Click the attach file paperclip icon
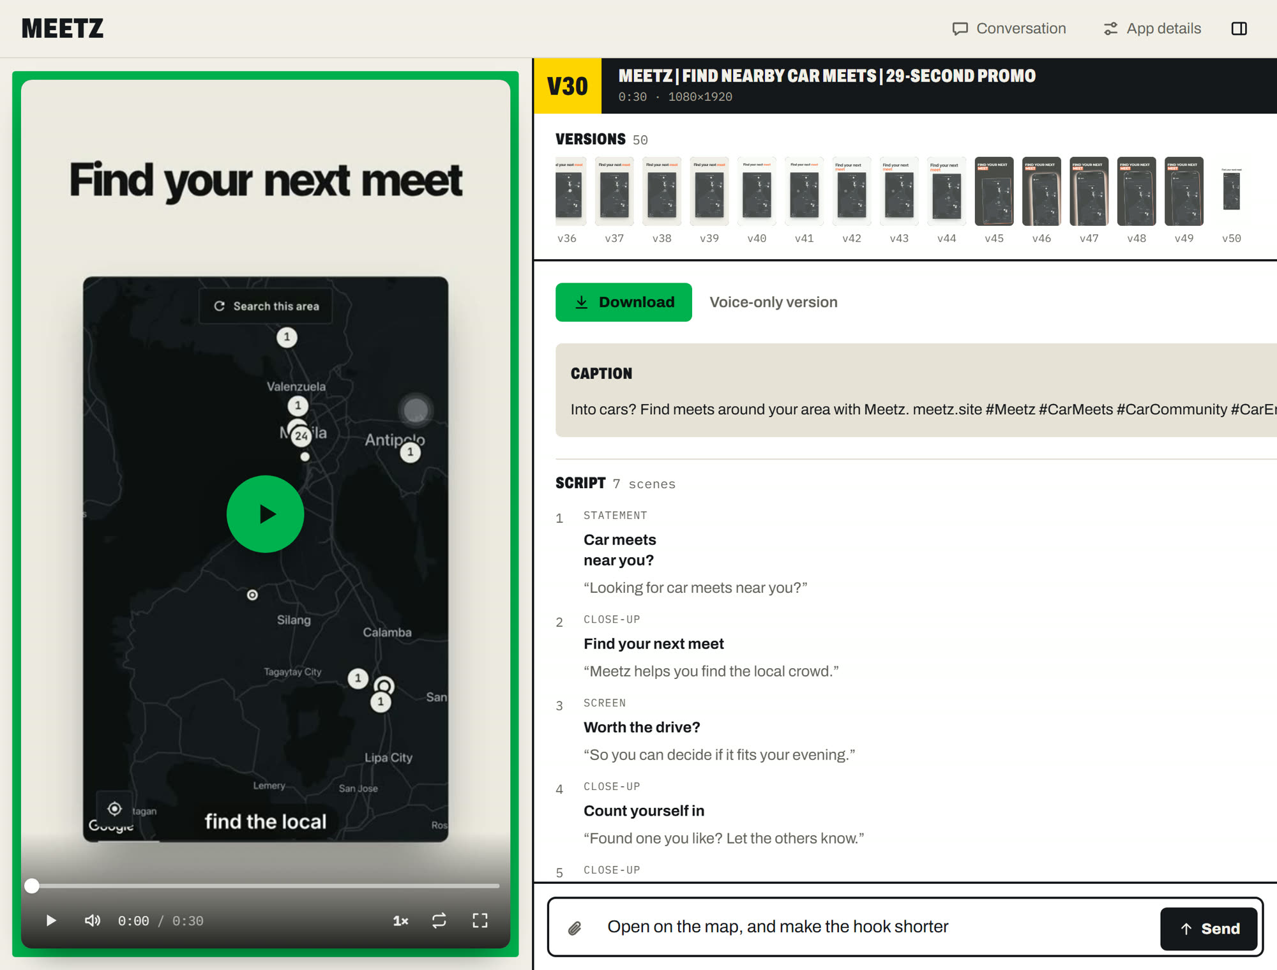The image size is (1277, 970). [575, 928]
